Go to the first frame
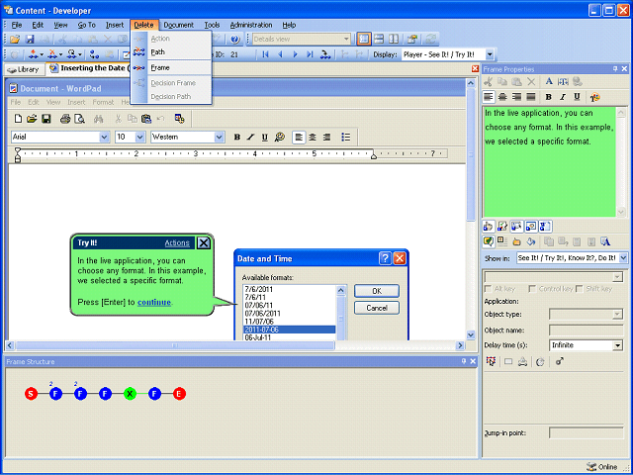Screen dimensions: 633x475 (x=265, y=54)
